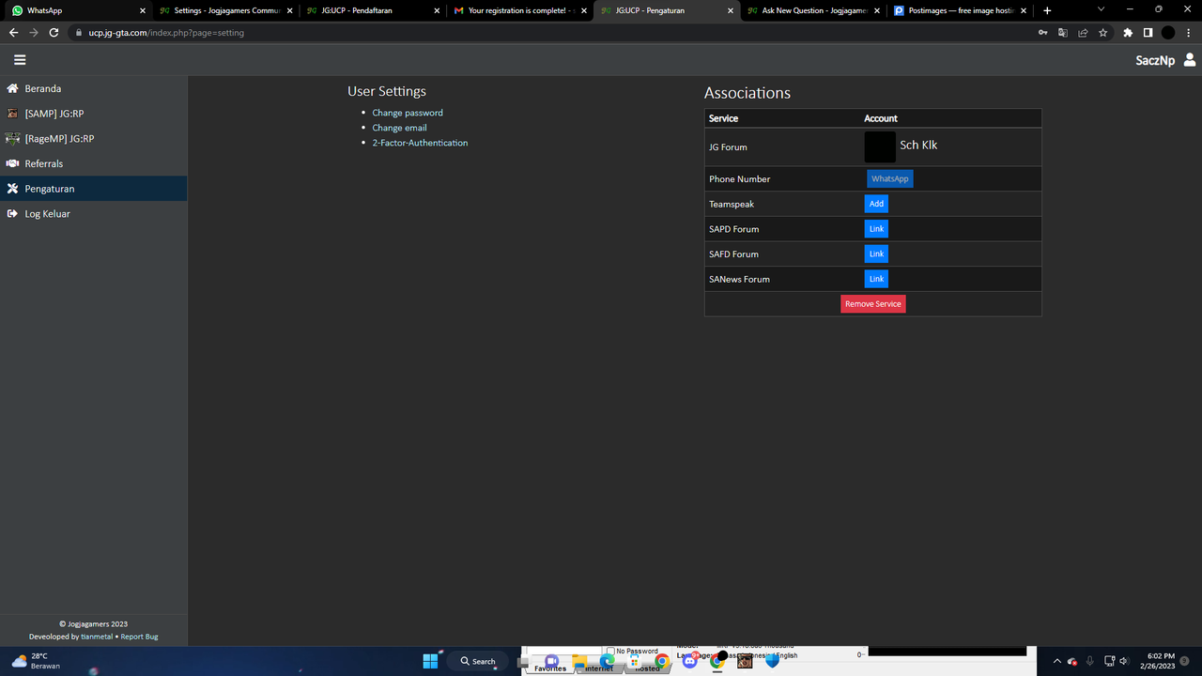Click the Change password link
1202x676 pixels.
pos(408,113)
